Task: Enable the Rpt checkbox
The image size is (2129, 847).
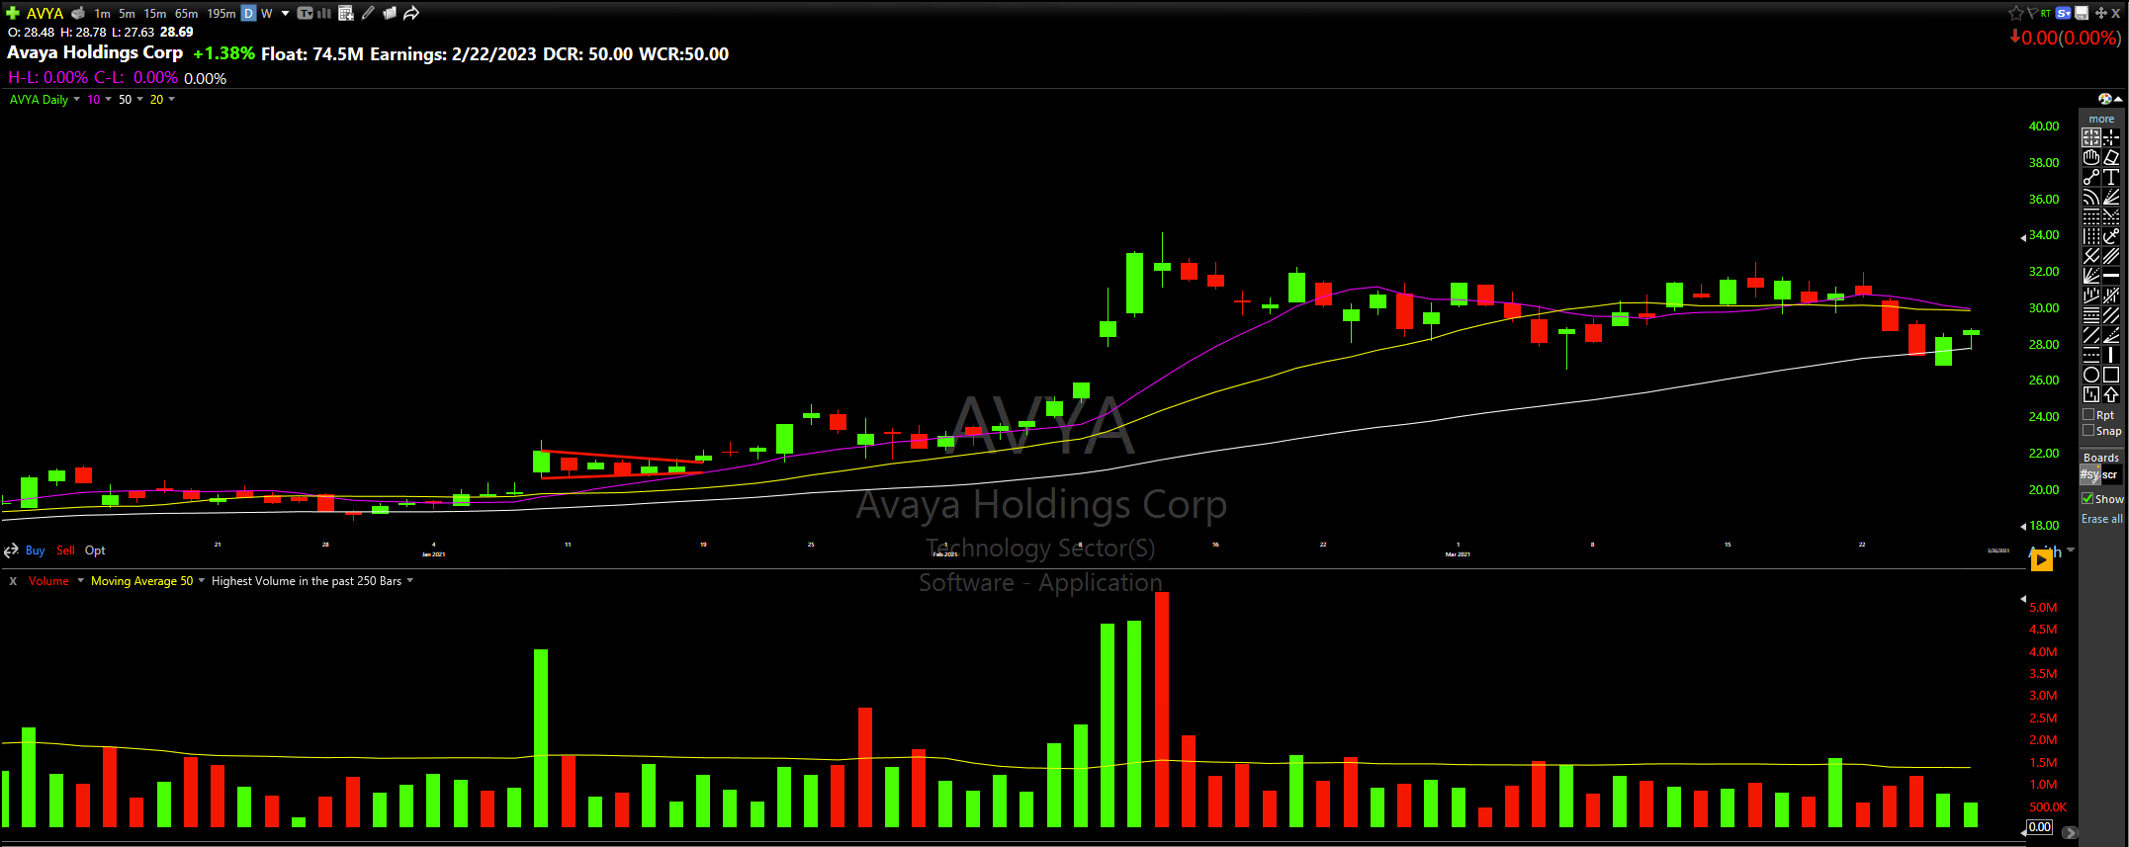Action: (2088, 415)
